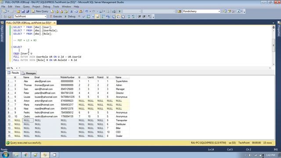Click the Comment Out Selected Lines icon
281x158 pixels.
tap(129, 17)
